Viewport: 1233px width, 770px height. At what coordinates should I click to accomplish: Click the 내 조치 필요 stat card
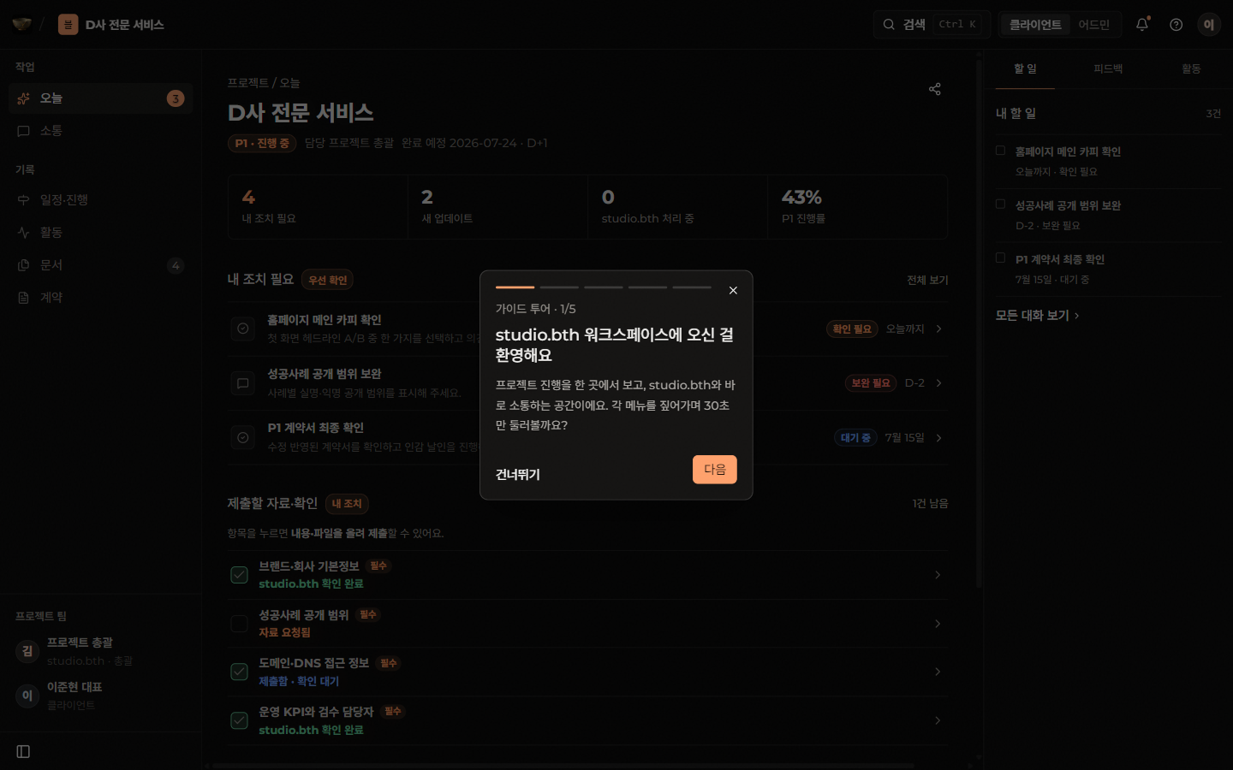click(319, 207)
